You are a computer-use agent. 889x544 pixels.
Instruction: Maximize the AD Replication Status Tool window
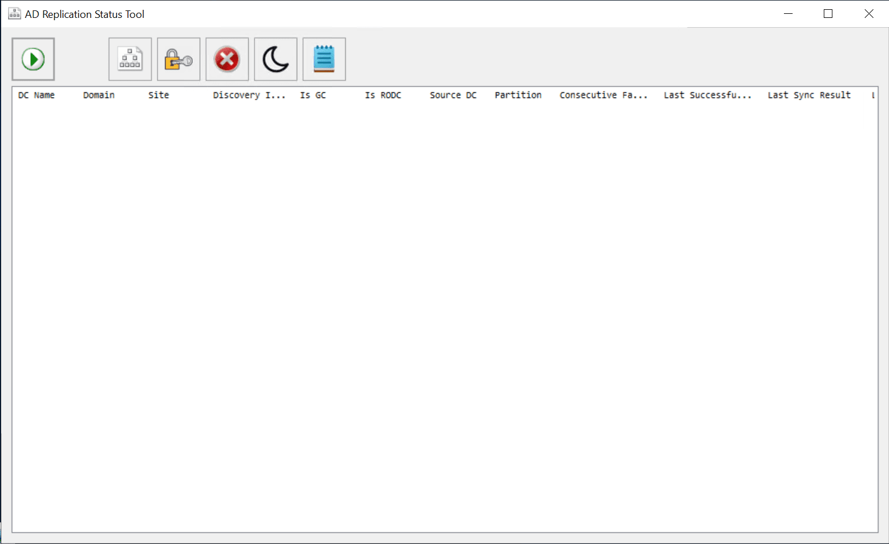[x=828, y=14]
